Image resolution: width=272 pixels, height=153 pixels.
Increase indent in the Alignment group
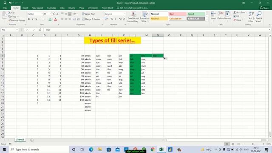(x=78, y=19)
